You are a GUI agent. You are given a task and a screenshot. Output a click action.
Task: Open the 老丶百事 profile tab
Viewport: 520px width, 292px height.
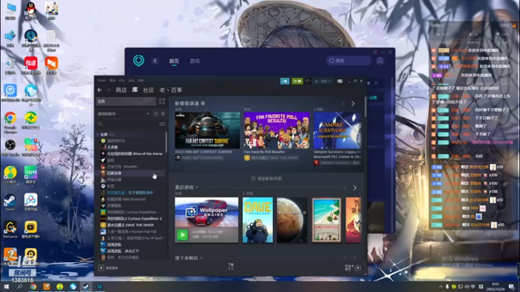tap(171, 90)
